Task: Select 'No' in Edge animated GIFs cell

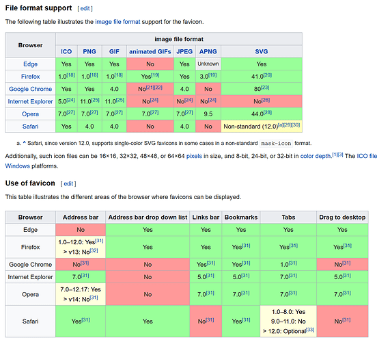Action: [x=150, y=64]
